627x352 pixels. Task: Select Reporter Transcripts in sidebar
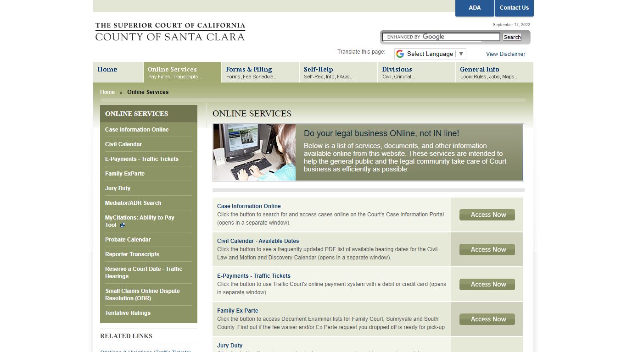click(x=132, y=254)
